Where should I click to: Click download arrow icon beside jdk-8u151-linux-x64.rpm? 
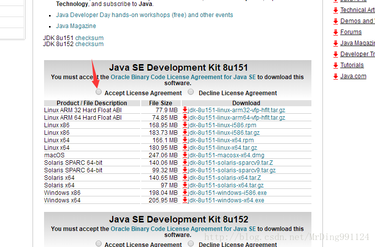(185, 140)
